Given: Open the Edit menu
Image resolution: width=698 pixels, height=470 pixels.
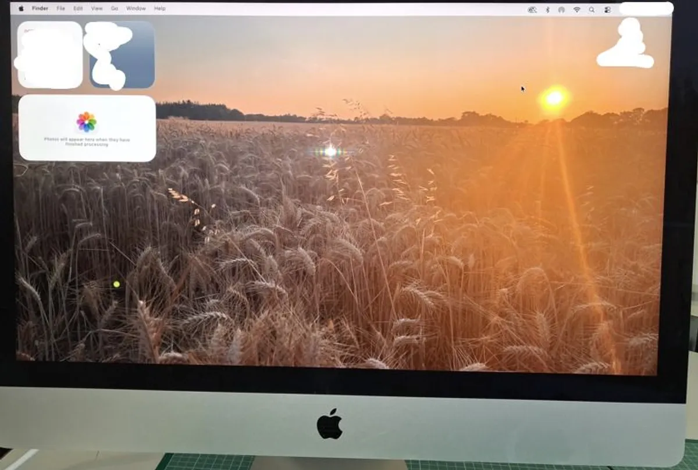Looking at the screenshot, I should pyautogui.click(x=78, y=9).
